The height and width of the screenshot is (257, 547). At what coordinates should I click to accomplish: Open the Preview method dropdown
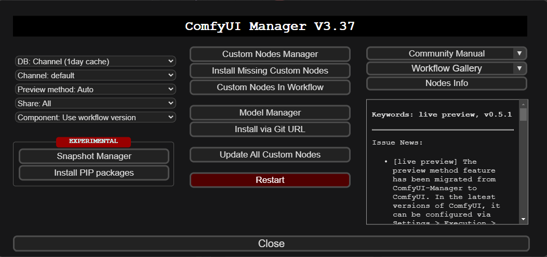click(95, 89)
